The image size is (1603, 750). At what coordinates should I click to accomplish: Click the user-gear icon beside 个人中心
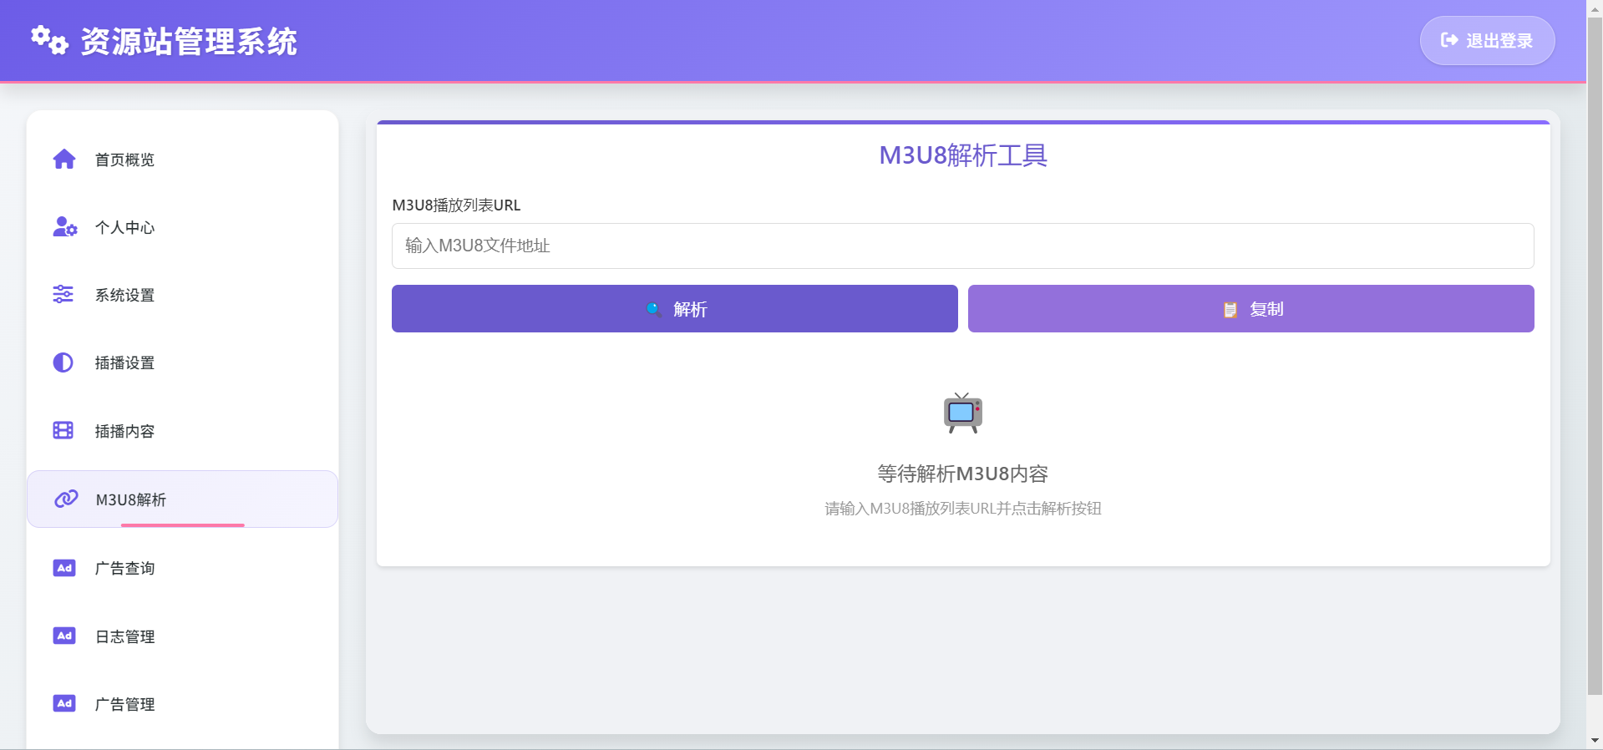click(64, 226)
